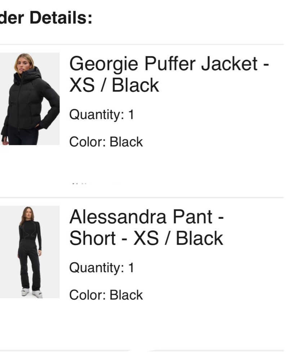Screen dimensions: 288x361
Task: Select Quantity: 1 under Georgie Puffer Jacket
Action: [x=102, y=115]
